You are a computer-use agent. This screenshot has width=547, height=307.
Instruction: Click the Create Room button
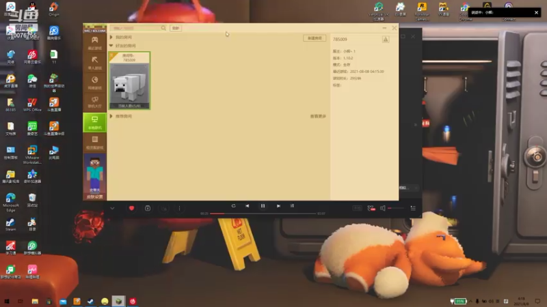[315, 38]
